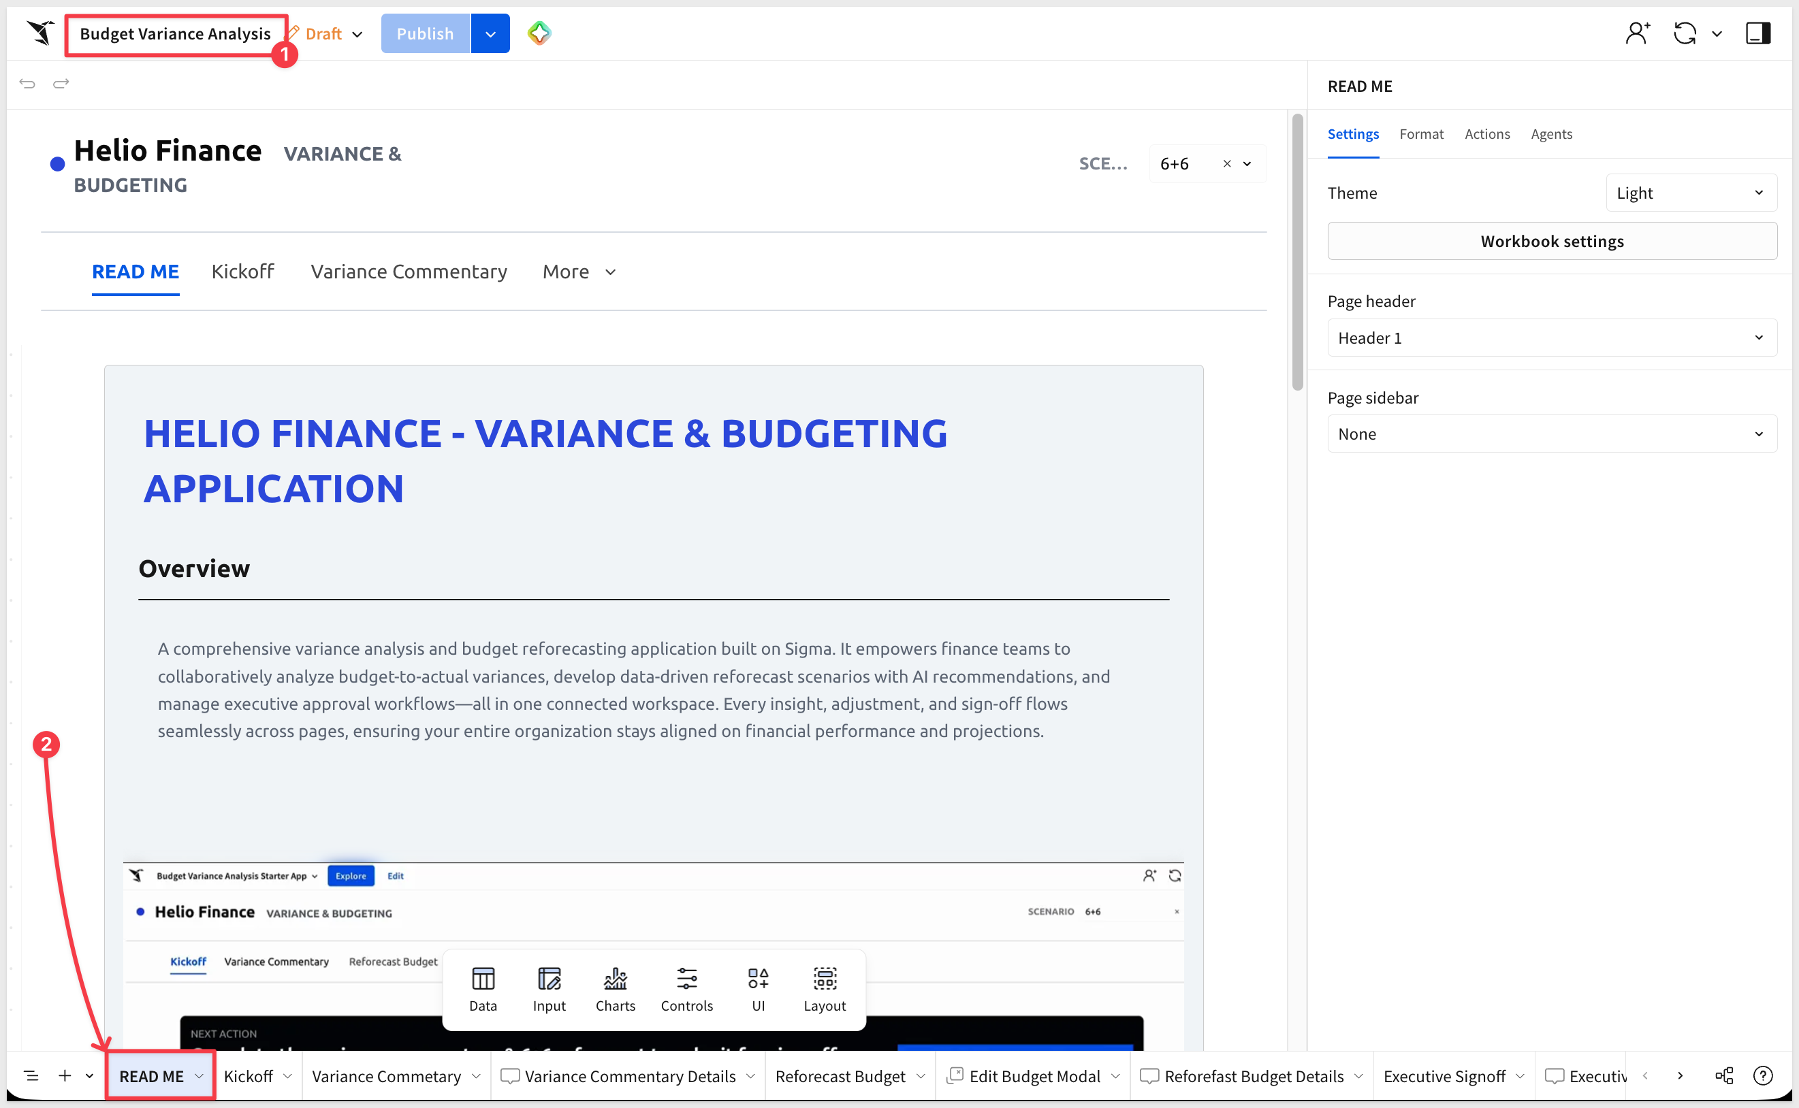Open the Page header dropdown
Image resolution: width=1799 pixels, height=1108 pixels.
pos(1552,338)
